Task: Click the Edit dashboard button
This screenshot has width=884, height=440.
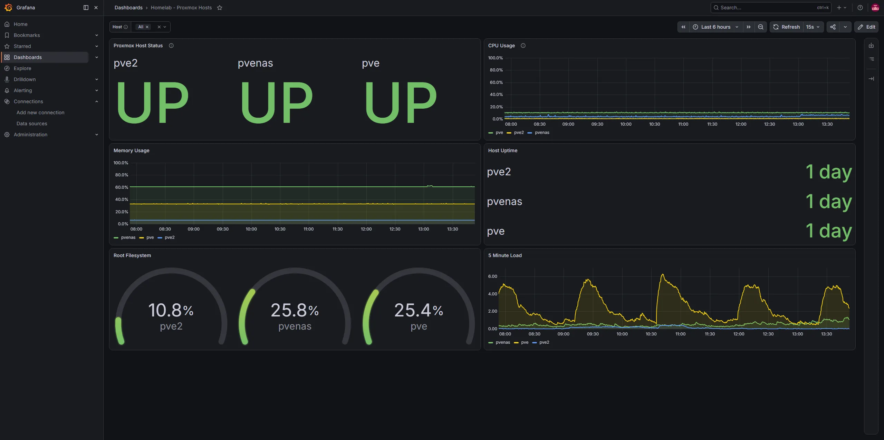Action: [x=866, y=27]
